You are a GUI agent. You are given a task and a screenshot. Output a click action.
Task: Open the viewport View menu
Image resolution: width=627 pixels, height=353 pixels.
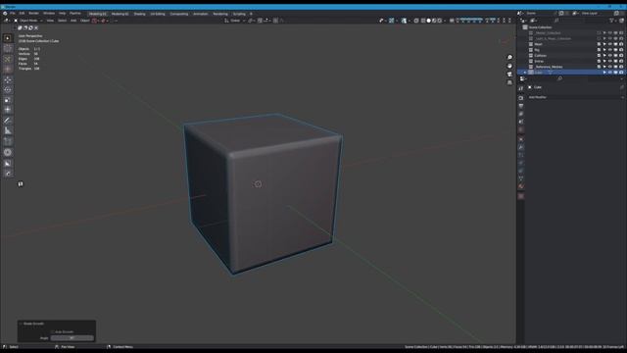point(50,21)
